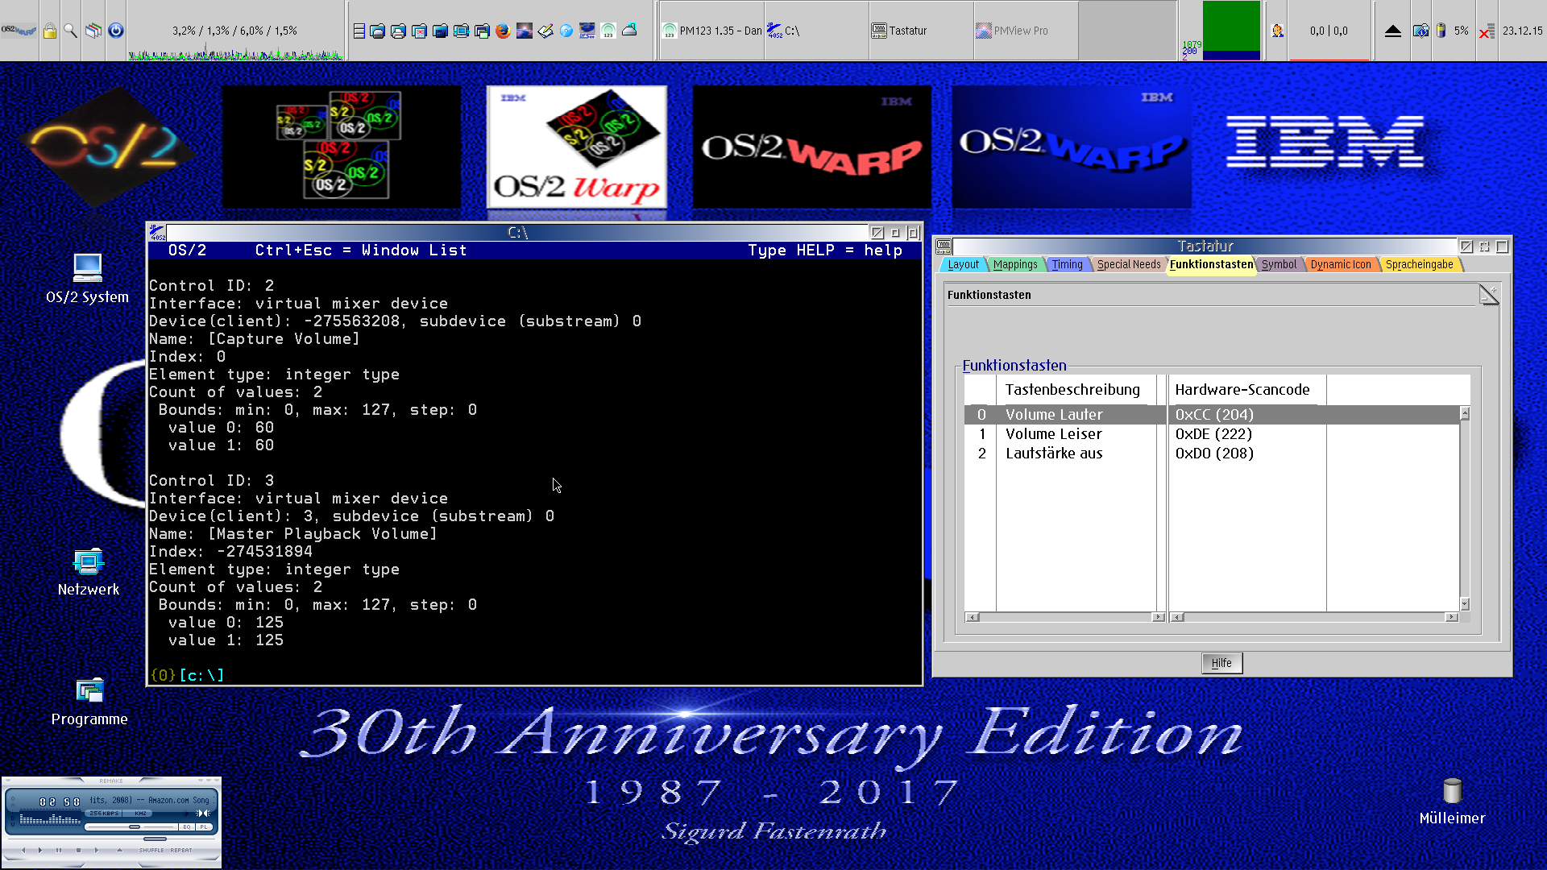Click the pencil editor launcher icon
1547x870 pixels.
click(x=545, y=31)
